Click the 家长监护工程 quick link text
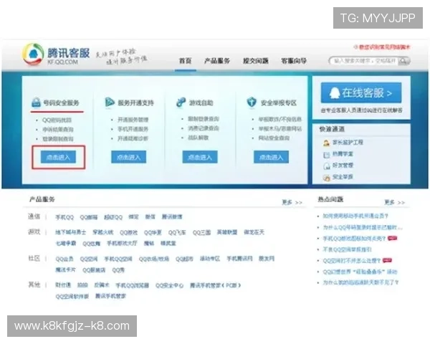Image resolution: width=430 pixels, height=344 pixels. (x=348, y=143)
